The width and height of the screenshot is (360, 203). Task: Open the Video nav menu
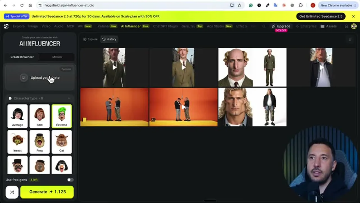[x=46, y=26]
